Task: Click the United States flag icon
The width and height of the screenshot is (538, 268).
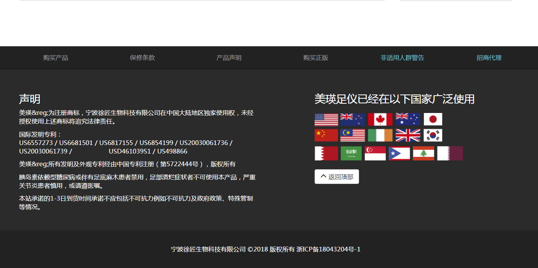Action: (326, 120)
